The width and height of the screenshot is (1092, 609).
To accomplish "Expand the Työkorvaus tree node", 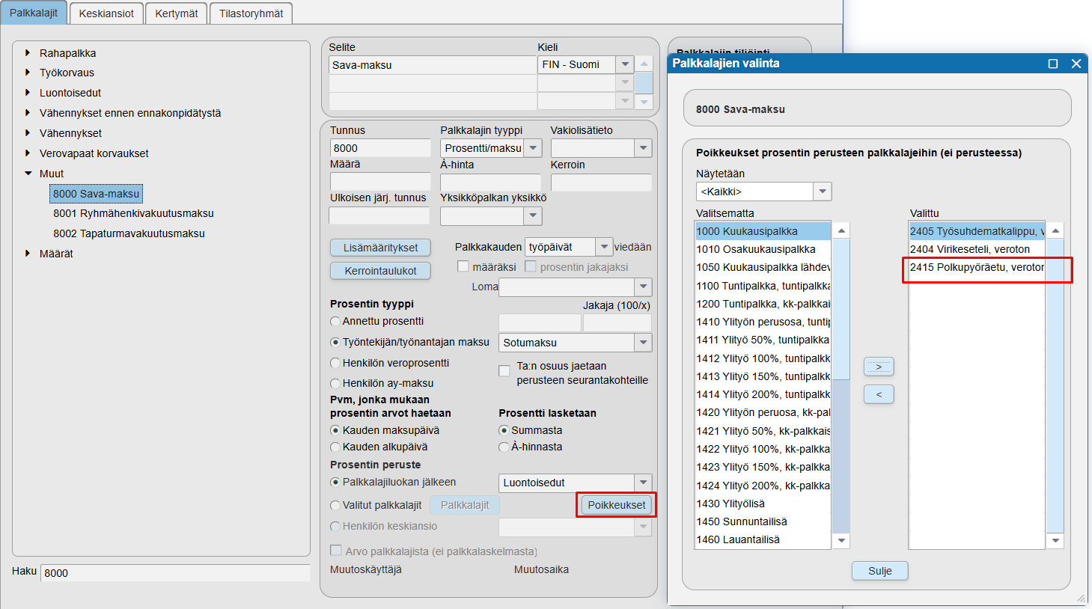I will pos(28,73).
